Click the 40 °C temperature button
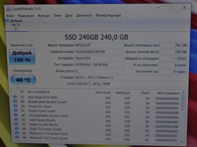Viewport: 197px width, 147px height. click(23, 80)
